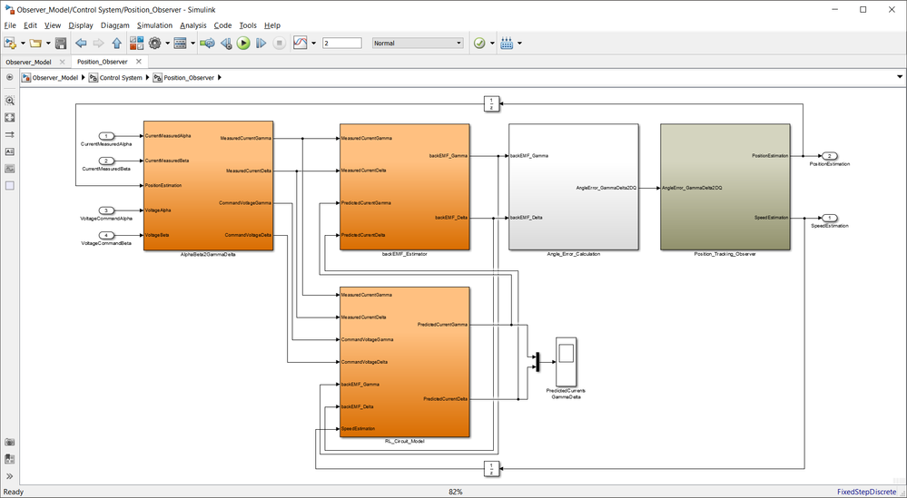Click the Update Diagram icon

click(207, 43)
